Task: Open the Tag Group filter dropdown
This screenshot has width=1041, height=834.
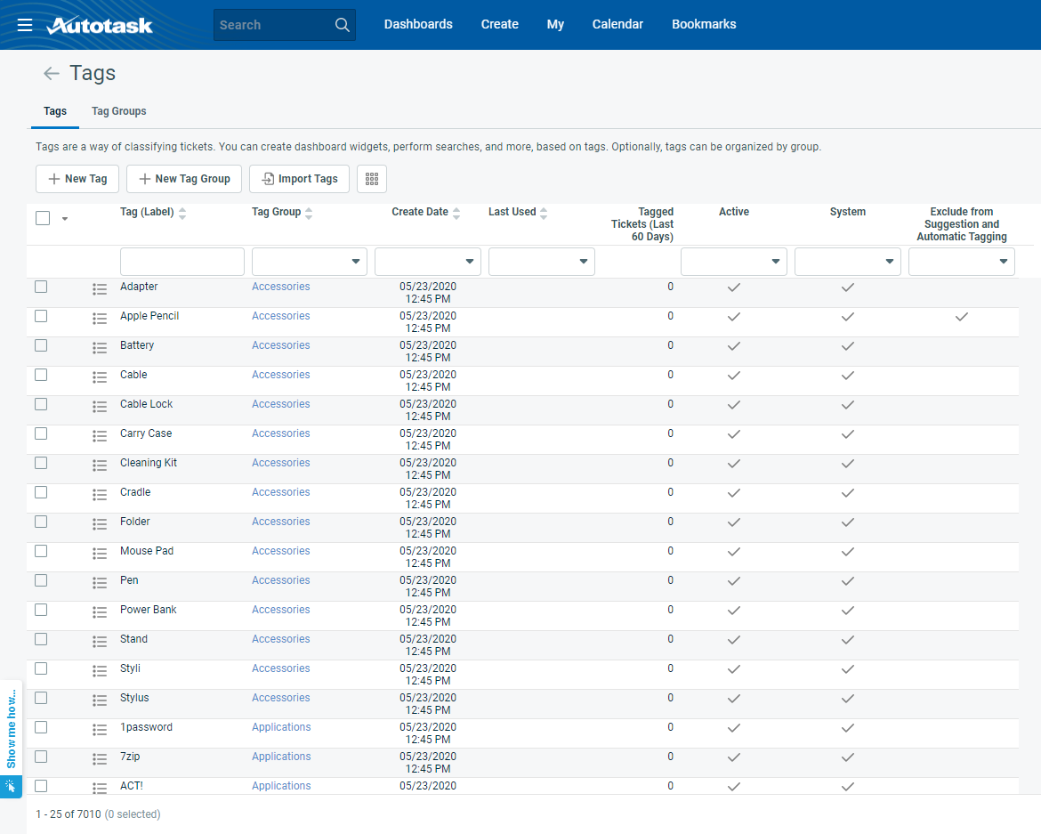Action: [x=309, y=261]
